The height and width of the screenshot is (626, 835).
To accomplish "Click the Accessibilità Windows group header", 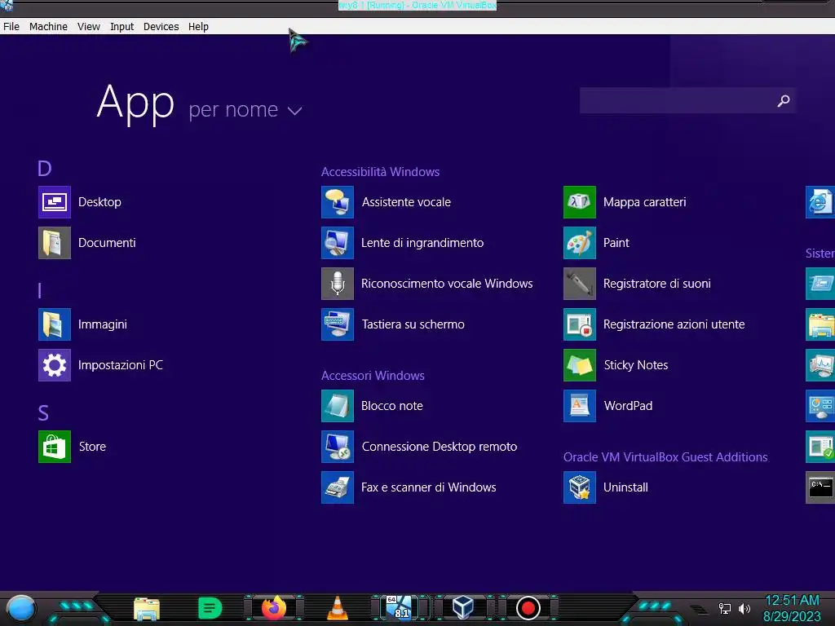I will (x=380, y=172).
